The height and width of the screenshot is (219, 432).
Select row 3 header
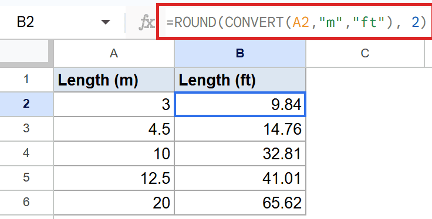pyautogui.click(x=26, y=128)
